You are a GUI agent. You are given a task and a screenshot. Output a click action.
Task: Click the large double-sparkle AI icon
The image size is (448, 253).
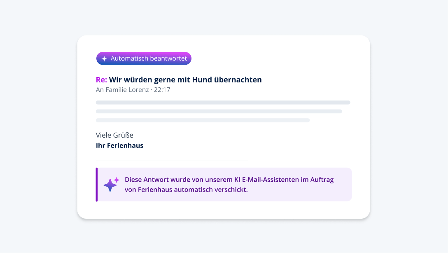click(111, 184)
